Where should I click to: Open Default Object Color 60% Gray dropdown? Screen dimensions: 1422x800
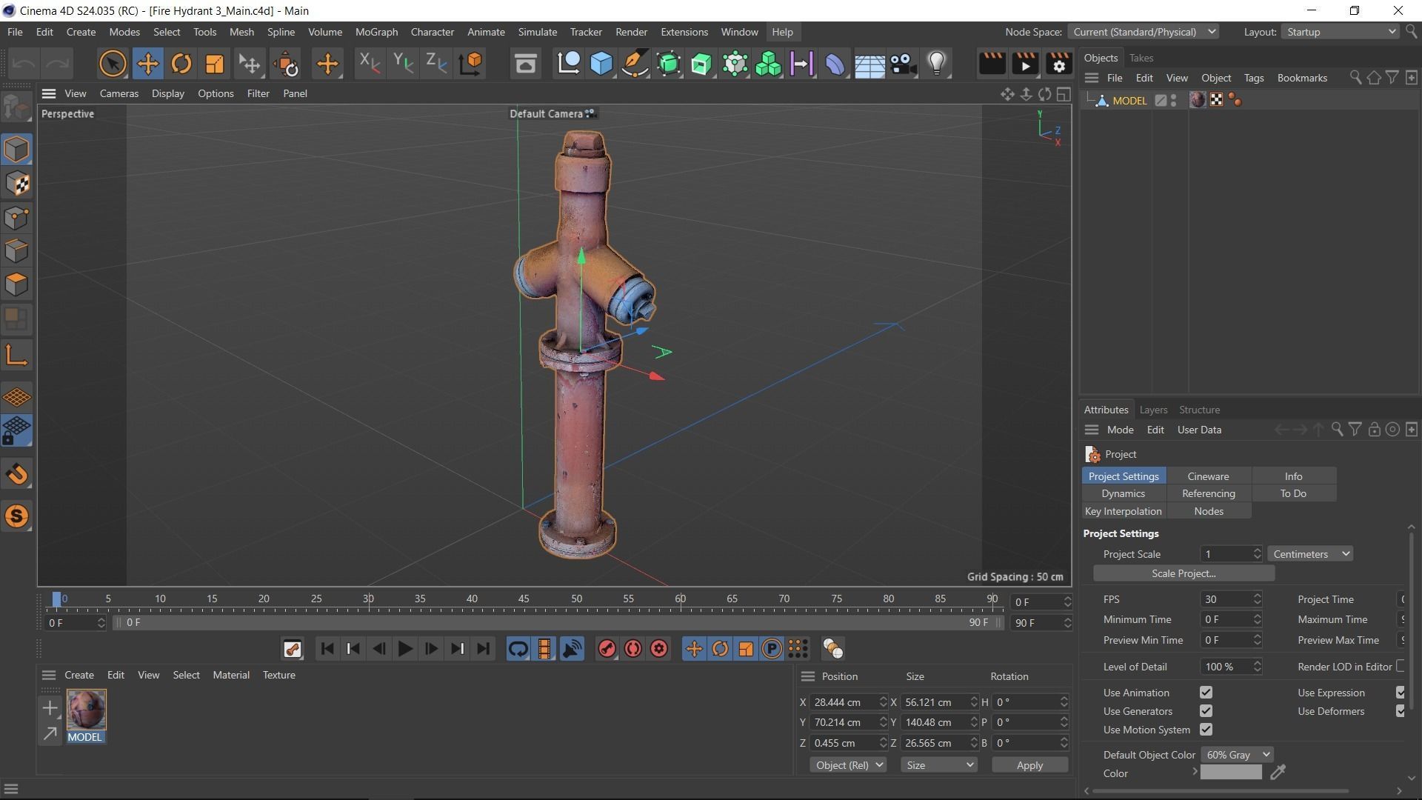[1237, 755]
